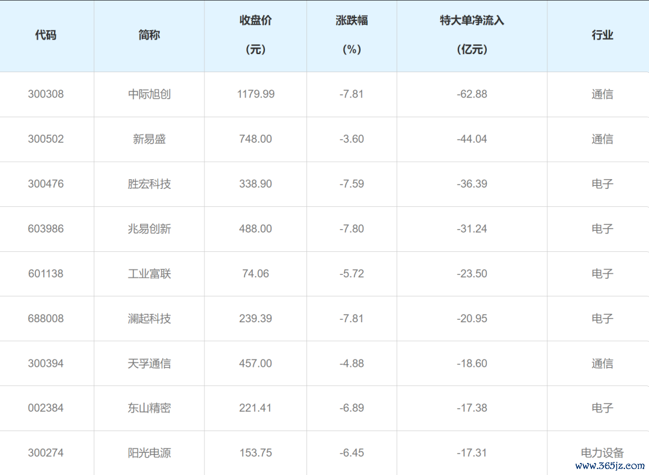Select stock name 澜起科技
Image resolution: width=649 pixels, height=475 pixels.
click(x=149, y=319)
